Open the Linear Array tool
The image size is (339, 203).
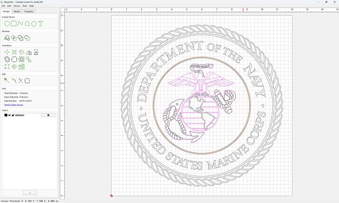7,67
